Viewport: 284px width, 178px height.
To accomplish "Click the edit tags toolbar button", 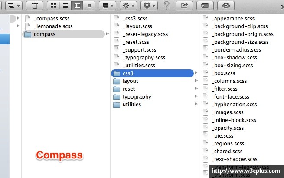I will point(205,6).
